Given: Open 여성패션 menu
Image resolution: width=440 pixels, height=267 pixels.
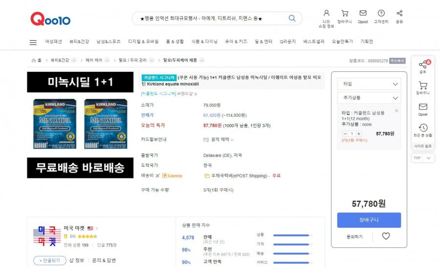Looking at the screenshot, I should (x=54, y=41).
